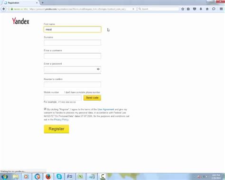Open the orange swirl browser taskbar icon
The image size is (225, 180).
[37, 177]
